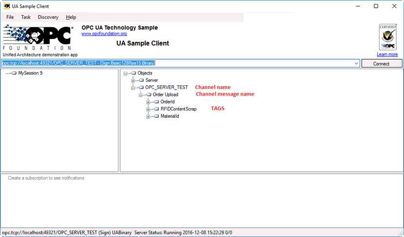Click the 'Server Status: Running' status text
The height and width of the screenshot is (237, 404).
pos(158,233)
